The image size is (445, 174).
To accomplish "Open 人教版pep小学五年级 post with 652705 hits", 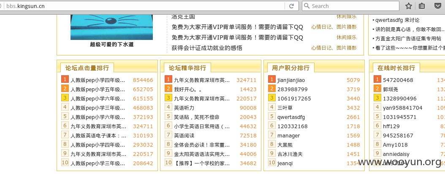I will click(98, 90).
